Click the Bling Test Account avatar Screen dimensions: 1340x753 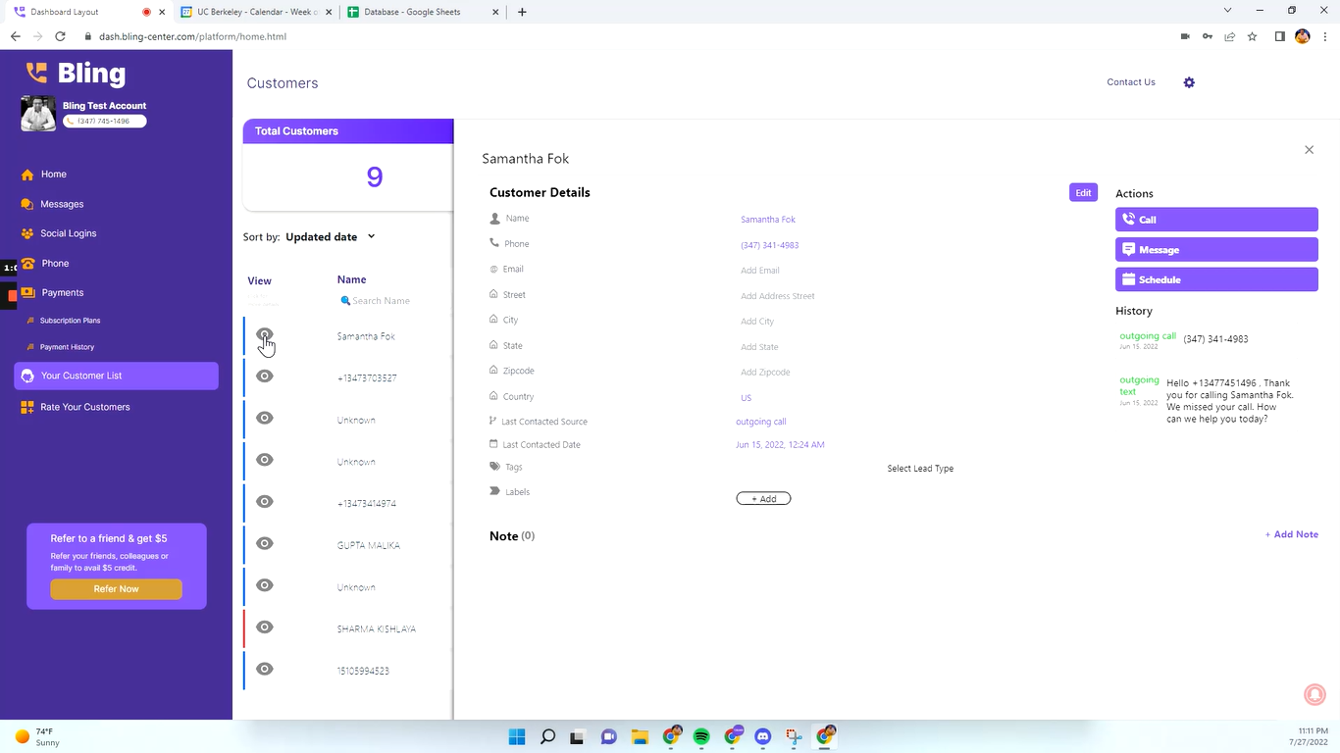point(38,114)
